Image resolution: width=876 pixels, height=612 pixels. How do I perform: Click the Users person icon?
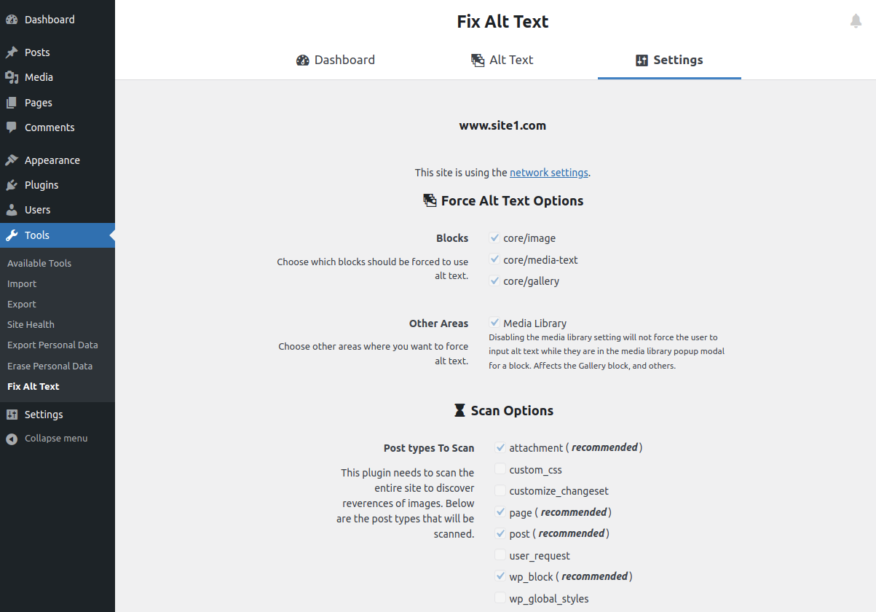12,210
